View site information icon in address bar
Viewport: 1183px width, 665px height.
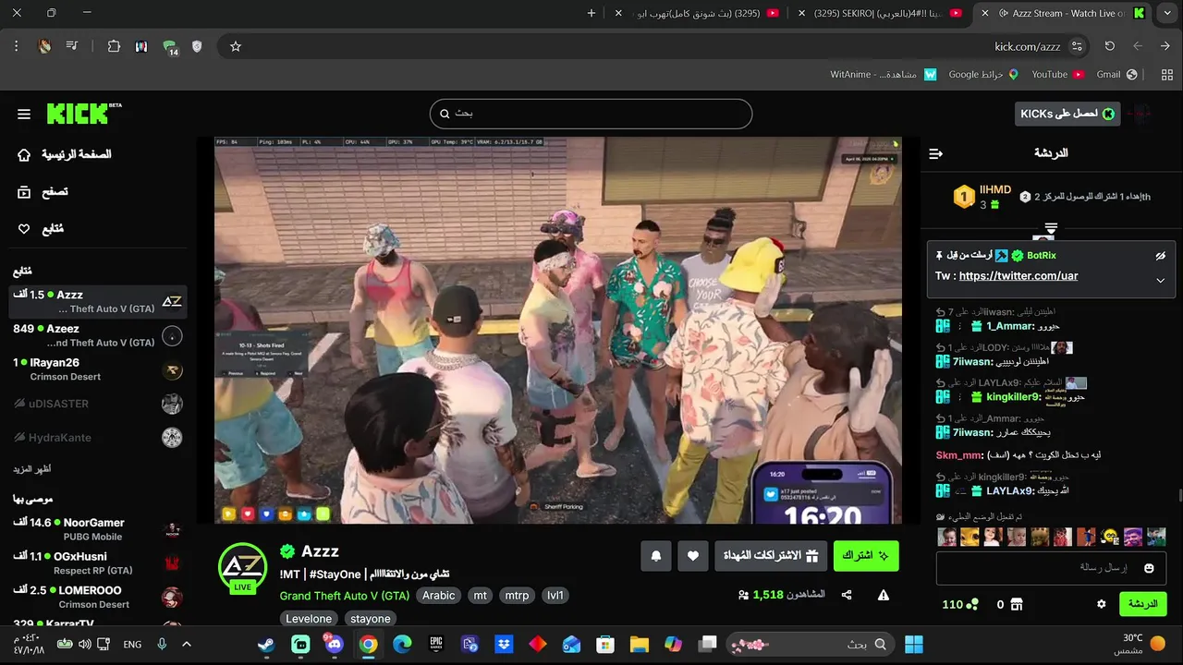(1077, 46)
